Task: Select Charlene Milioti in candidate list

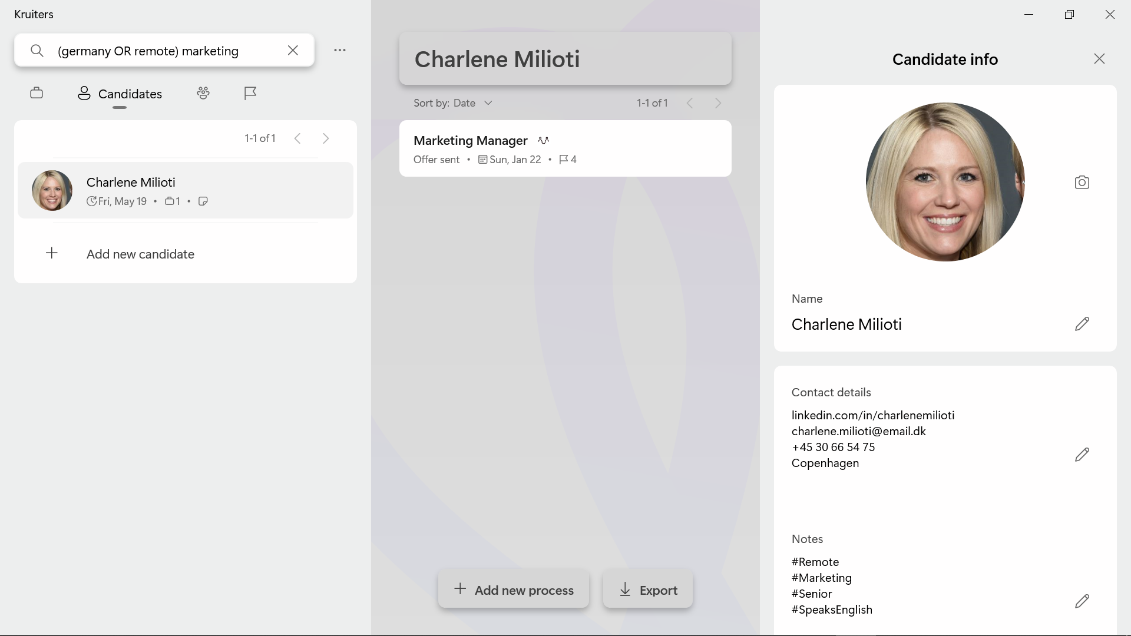Action: (x=186, y=190)
